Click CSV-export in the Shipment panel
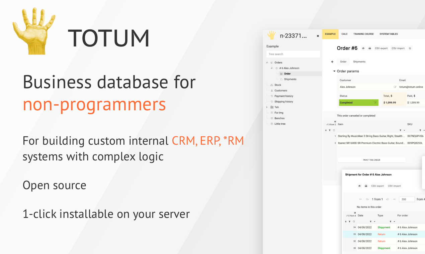This screenshot has width=425, height=254. tap(377, 186)
